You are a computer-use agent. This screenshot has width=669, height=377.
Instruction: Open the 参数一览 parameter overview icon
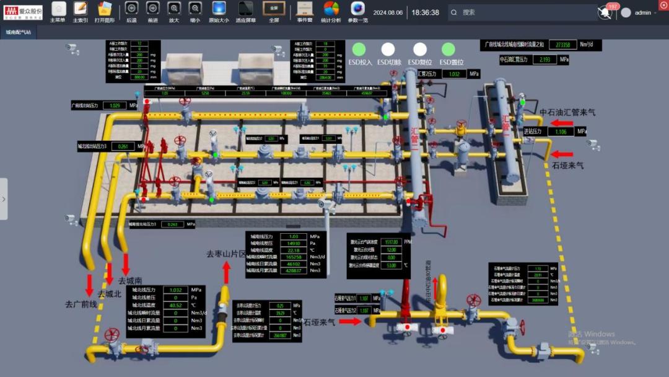coord(357,9)
